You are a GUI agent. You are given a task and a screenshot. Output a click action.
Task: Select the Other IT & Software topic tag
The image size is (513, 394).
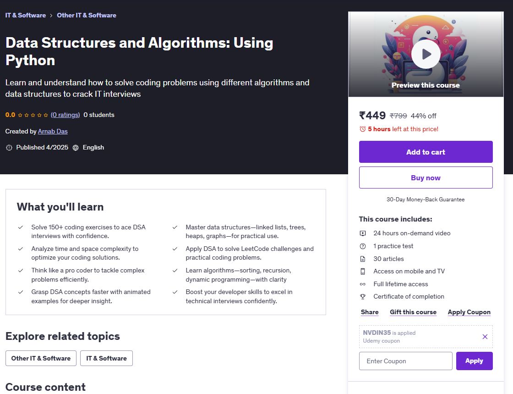(x=41, y=358)
